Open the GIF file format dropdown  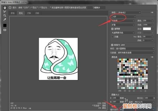124,17
